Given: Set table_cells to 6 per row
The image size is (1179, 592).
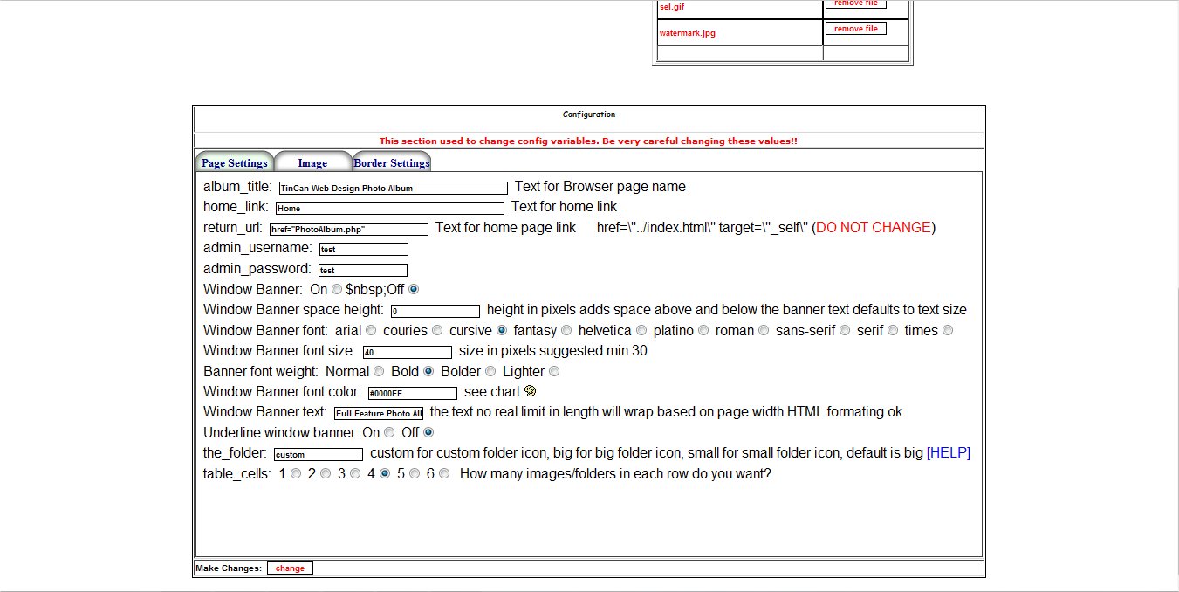Looking at the screenshot, I should coord(444,474).
